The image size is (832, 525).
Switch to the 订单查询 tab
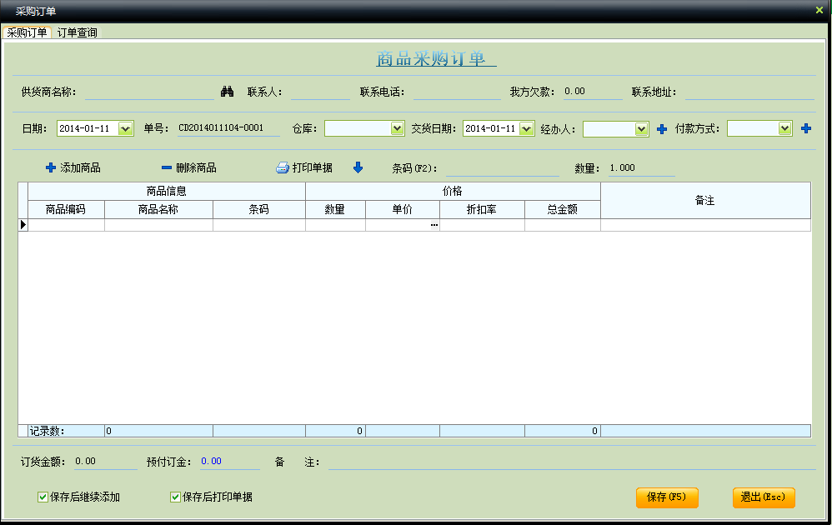point(77,32)
